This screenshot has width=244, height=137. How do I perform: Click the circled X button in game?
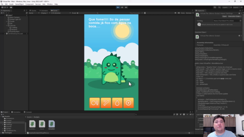pos(128,103)
